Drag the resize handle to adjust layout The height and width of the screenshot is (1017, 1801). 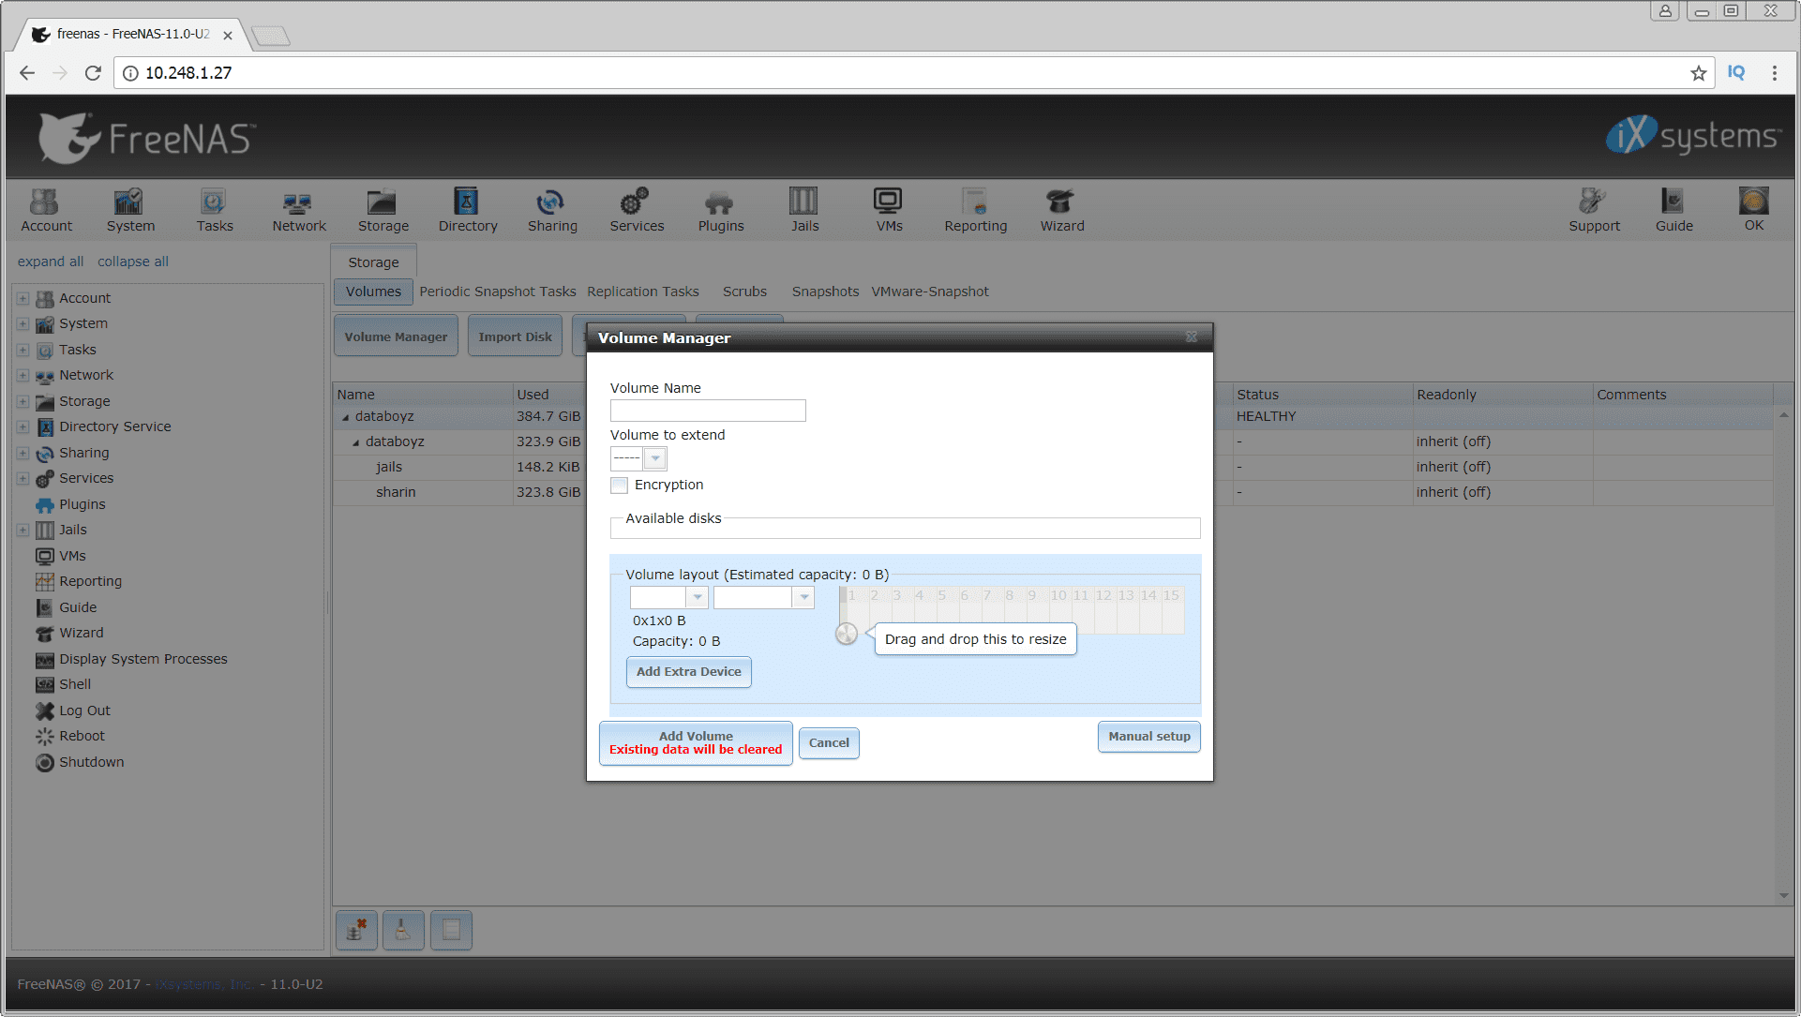coord(848,634)
